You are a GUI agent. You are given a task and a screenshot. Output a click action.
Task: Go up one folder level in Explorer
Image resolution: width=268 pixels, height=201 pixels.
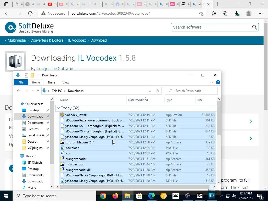[38, 91]
